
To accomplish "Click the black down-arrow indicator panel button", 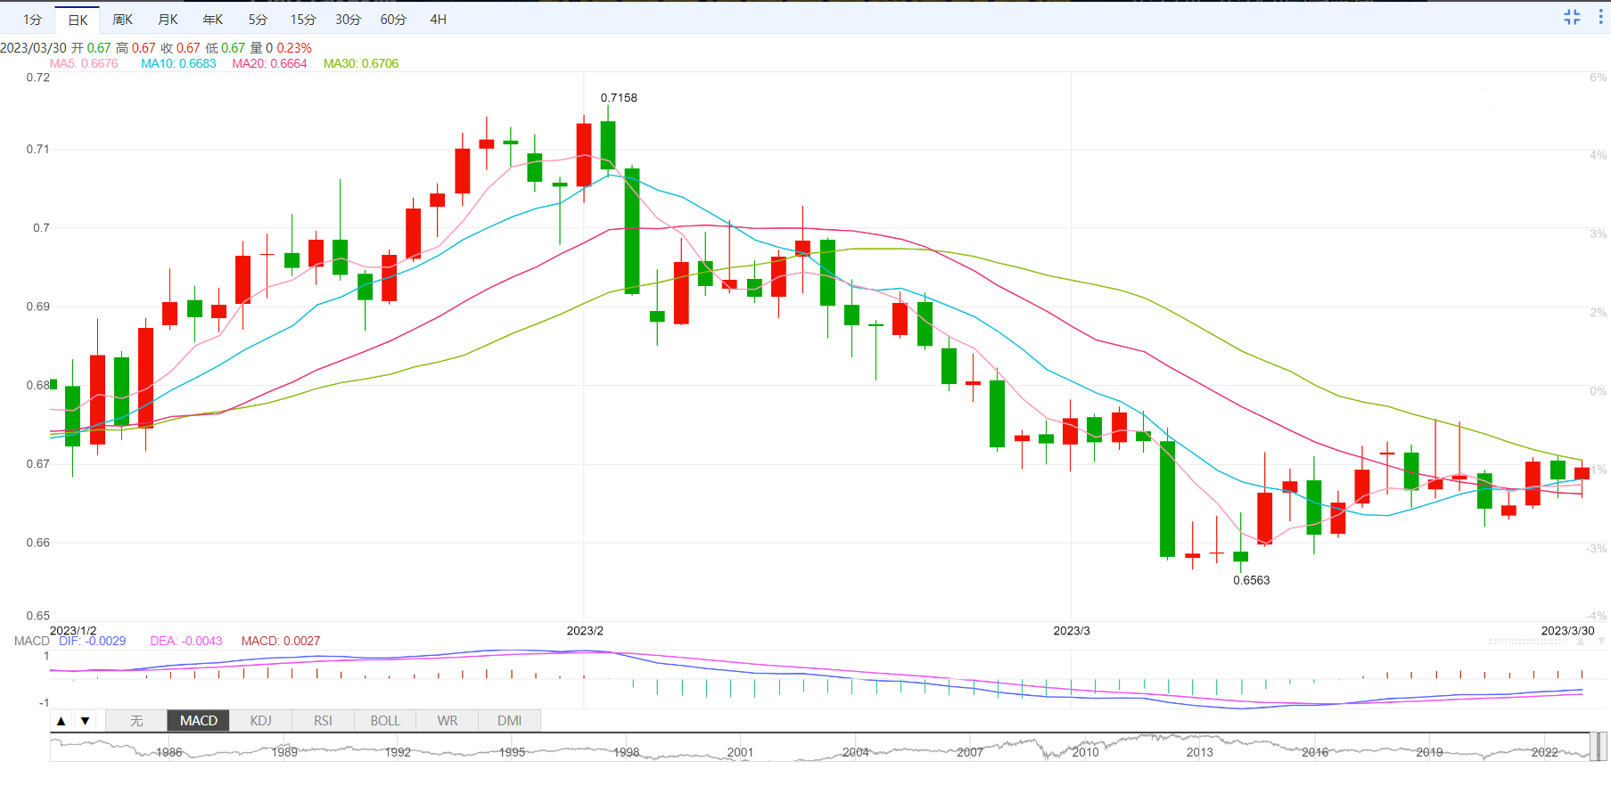I will point(85,721).
